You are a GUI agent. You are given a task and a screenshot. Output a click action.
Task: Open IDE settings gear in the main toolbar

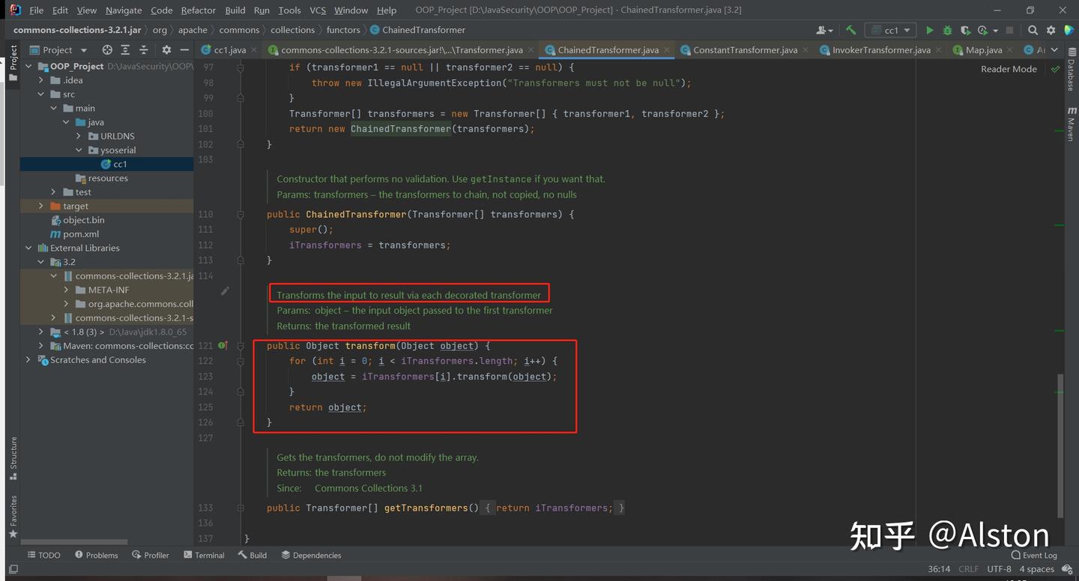[x=1051, y=30]
